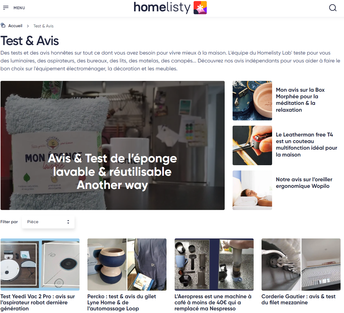Click the Leatherman knife thumbnail
Image resolution: width=344 pixels, height=313 pixels.
coord(252,145)
